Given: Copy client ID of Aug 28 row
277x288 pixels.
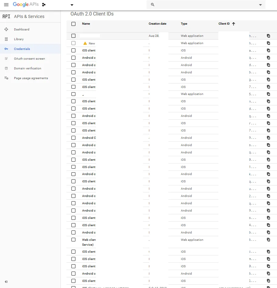Looking at the screenshot, I should point(268,36).
